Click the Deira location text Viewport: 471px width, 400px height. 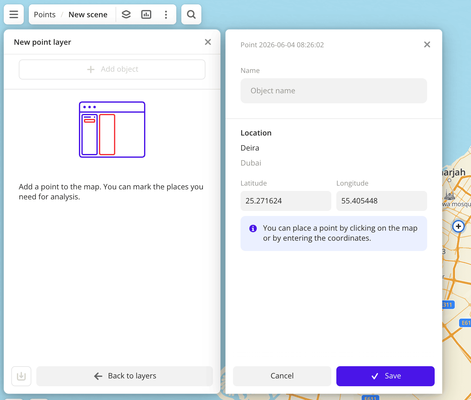coord(250,148)
